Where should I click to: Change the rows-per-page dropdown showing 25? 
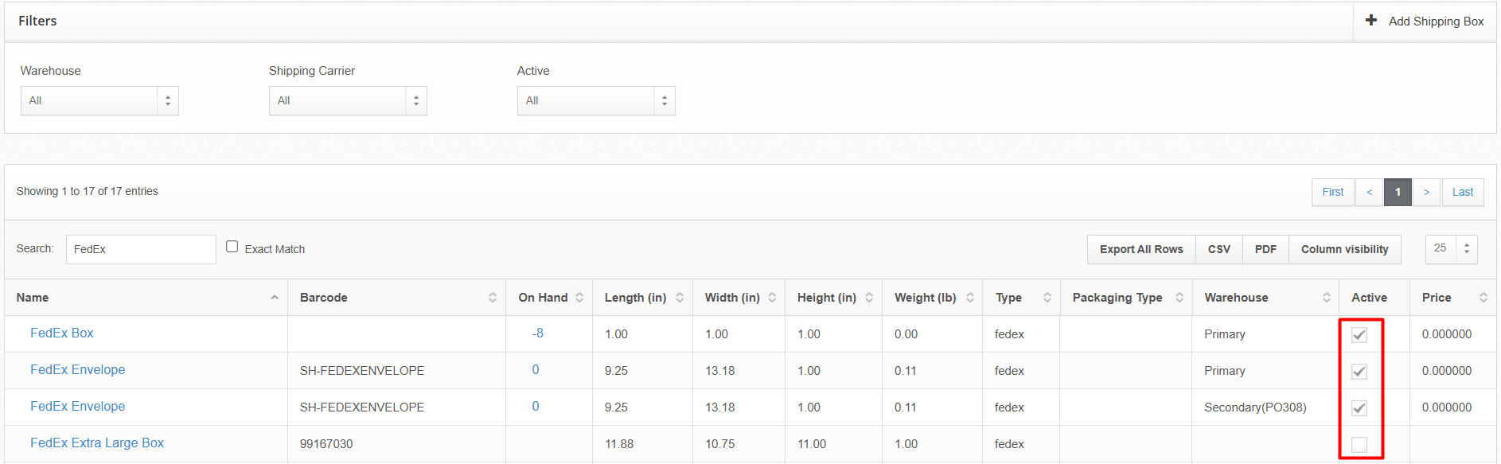point(1452,249)
